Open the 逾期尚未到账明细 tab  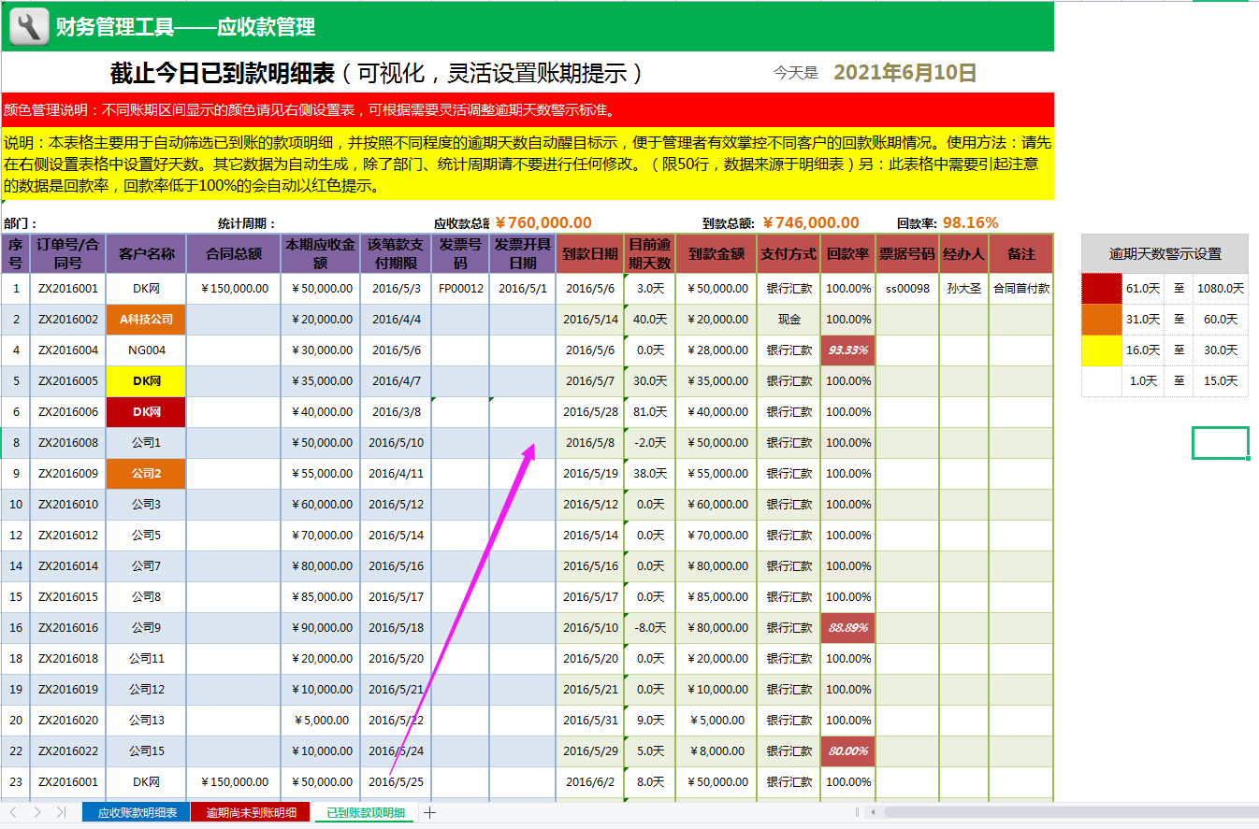point(251,812)
